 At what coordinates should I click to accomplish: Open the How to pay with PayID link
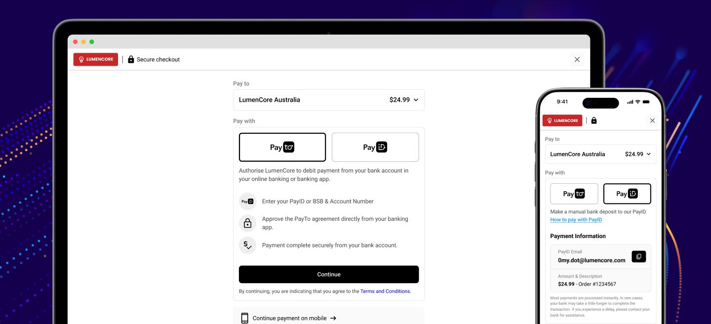576,220
